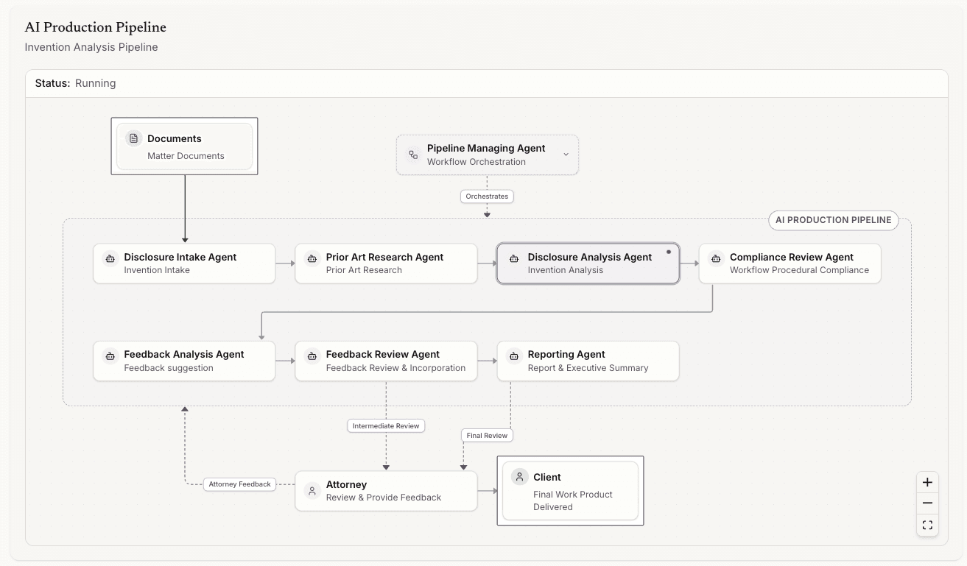Screen dimensions: 967x566
Task: Click the Feedback Review Agent robot icon
Action: point(312,355)
